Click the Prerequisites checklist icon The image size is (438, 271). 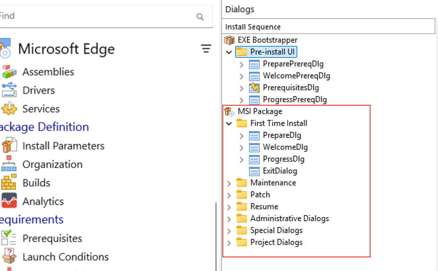(x=9, y=238)
